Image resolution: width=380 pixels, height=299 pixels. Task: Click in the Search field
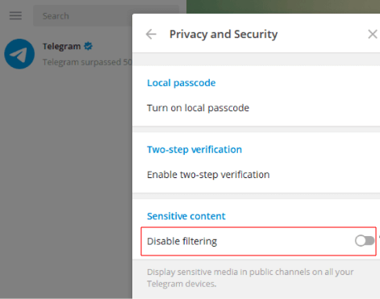[83, 16]
